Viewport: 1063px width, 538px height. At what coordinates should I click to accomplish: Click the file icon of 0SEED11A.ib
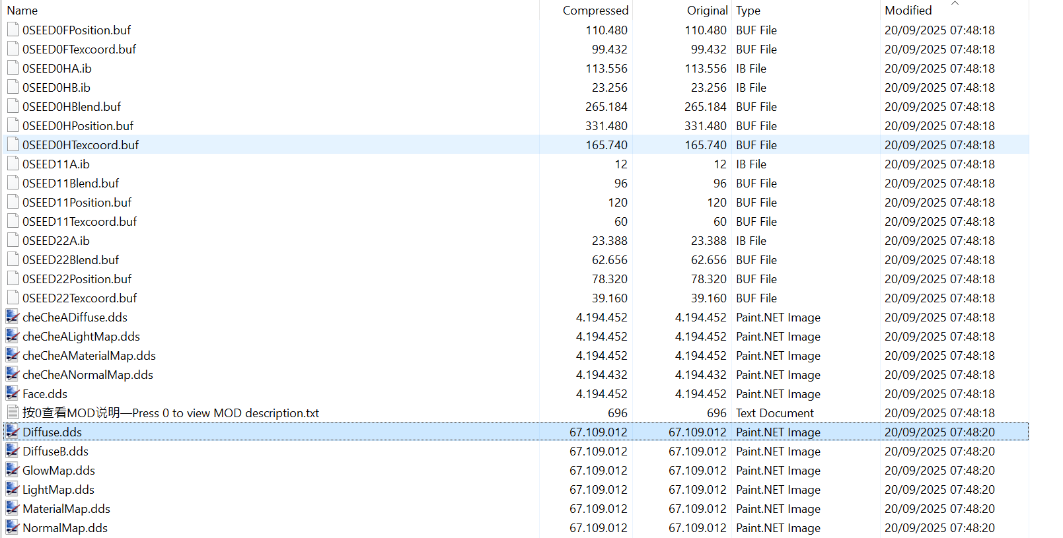click(x=13, y=164)
